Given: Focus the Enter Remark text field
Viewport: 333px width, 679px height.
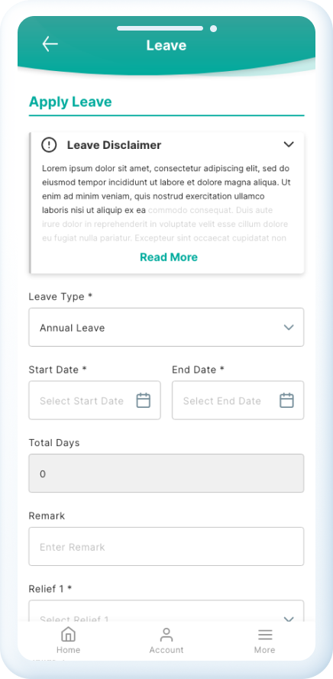Looking at the screenshot, I should pos(166,547).
